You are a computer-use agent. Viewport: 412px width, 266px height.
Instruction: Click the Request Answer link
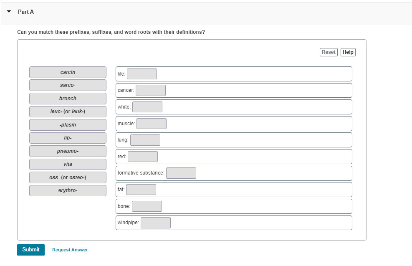pyautogui.click(x=70, y=249)
